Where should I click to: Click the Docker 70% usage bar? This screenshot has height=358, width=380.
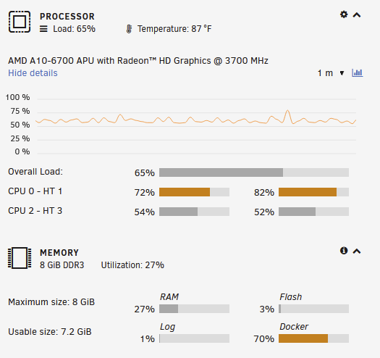[x=314, y=338]
